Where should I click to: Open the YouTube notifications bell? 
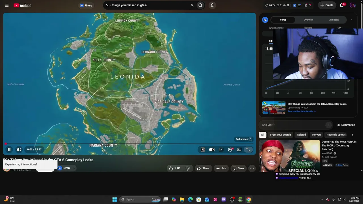pyautogui.click(x=342, y=5)
